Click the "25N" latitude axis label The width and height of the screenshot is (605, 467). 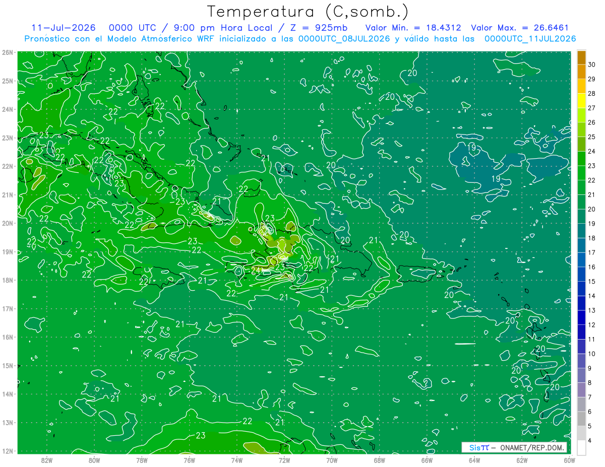coord(8,81)
